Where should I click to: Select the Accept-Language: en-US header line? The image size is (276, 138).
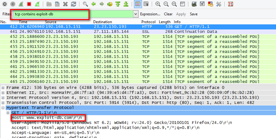click(x=55, y=133)
